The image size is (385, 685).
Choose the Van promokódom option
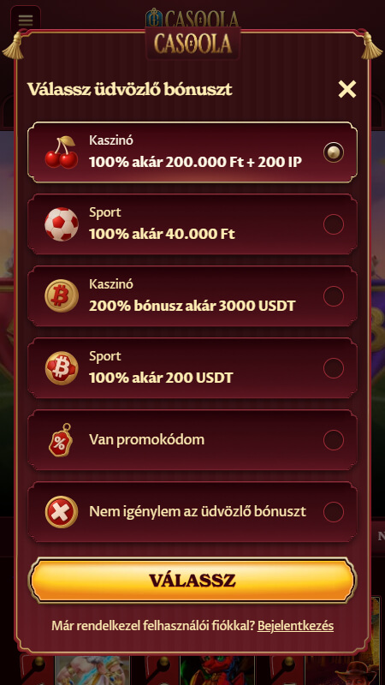[x=192, y=440]
